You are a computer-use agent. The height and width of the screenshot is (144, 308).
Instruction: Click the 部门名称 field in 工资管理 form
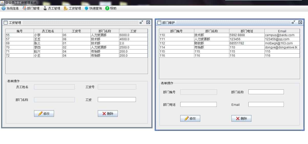click(x=54, y=100)
